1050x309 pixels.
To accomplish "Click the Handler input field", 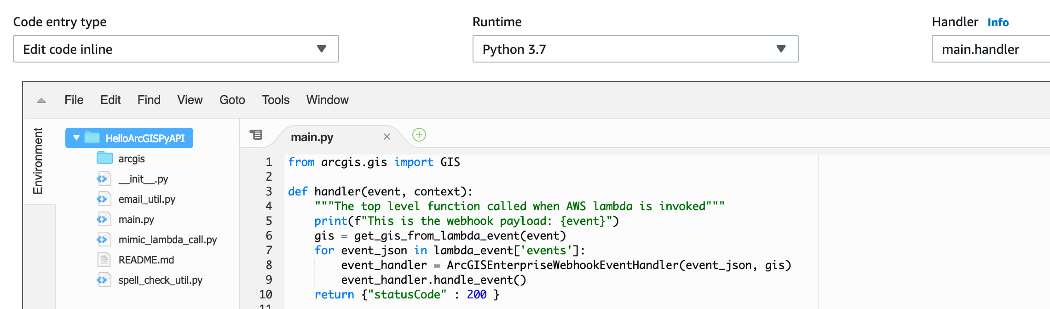I will click(989, 49).
